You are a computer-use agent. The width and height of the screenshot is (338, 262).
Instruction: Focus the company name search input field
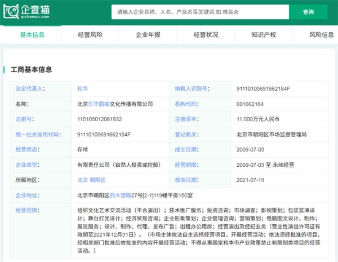pyautogui.click(x=200, y=12)
